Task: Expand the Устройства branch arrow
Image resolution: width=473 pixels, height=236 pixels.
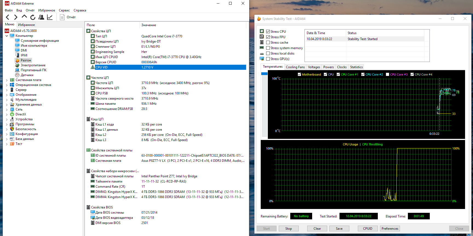Action: tap(7, 119)
